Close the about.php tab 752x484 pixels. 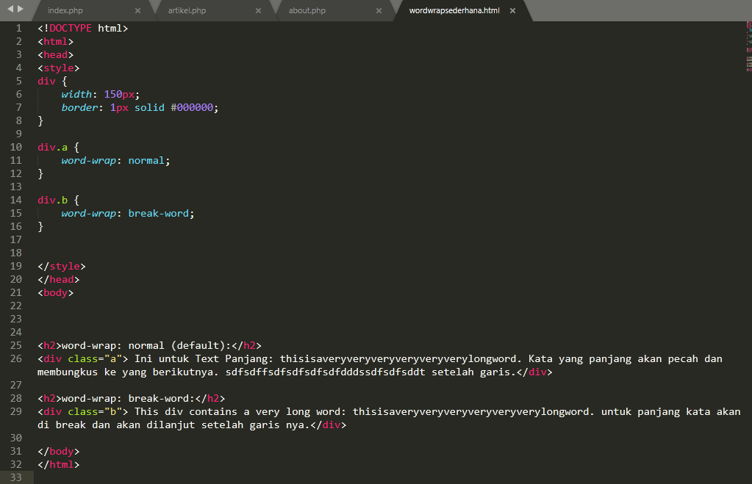tap(379, 10)
